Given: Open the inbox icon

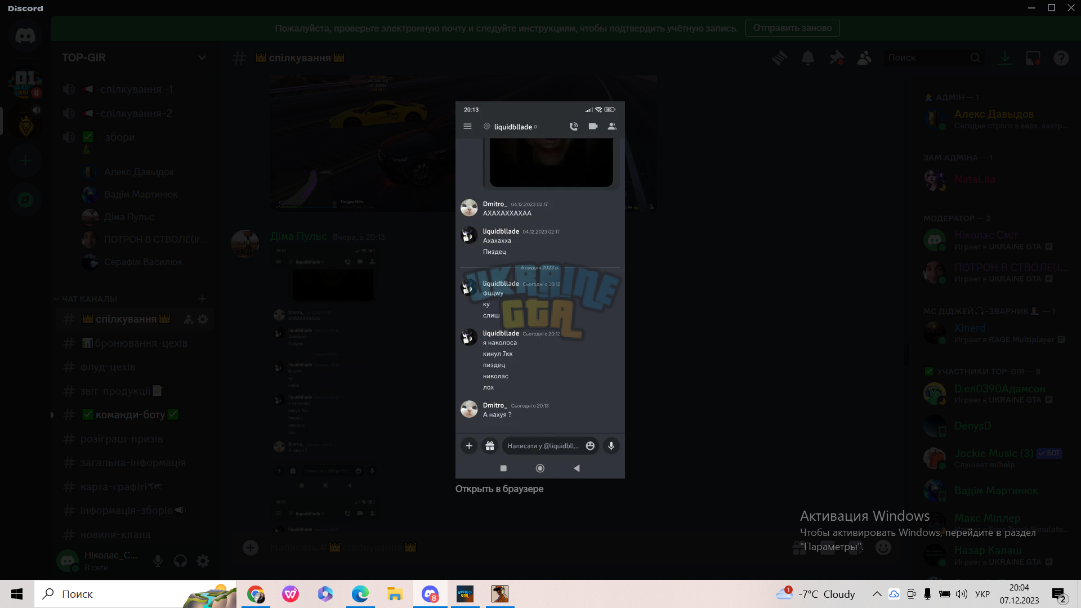Looking at the screenshot, I should tap(1033, 57).
